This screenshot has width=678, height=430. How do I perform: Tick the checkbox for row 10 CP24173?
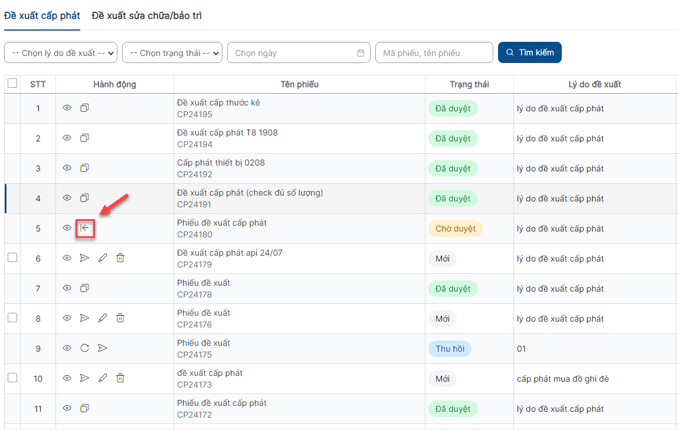12,378
